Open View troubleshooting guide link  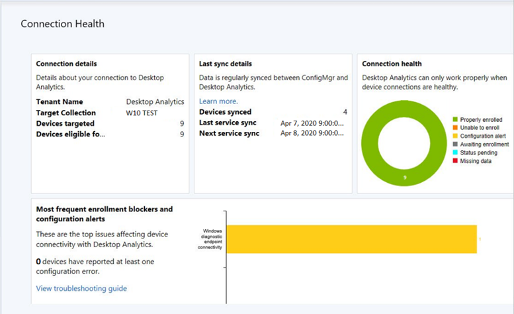point(81,288)
